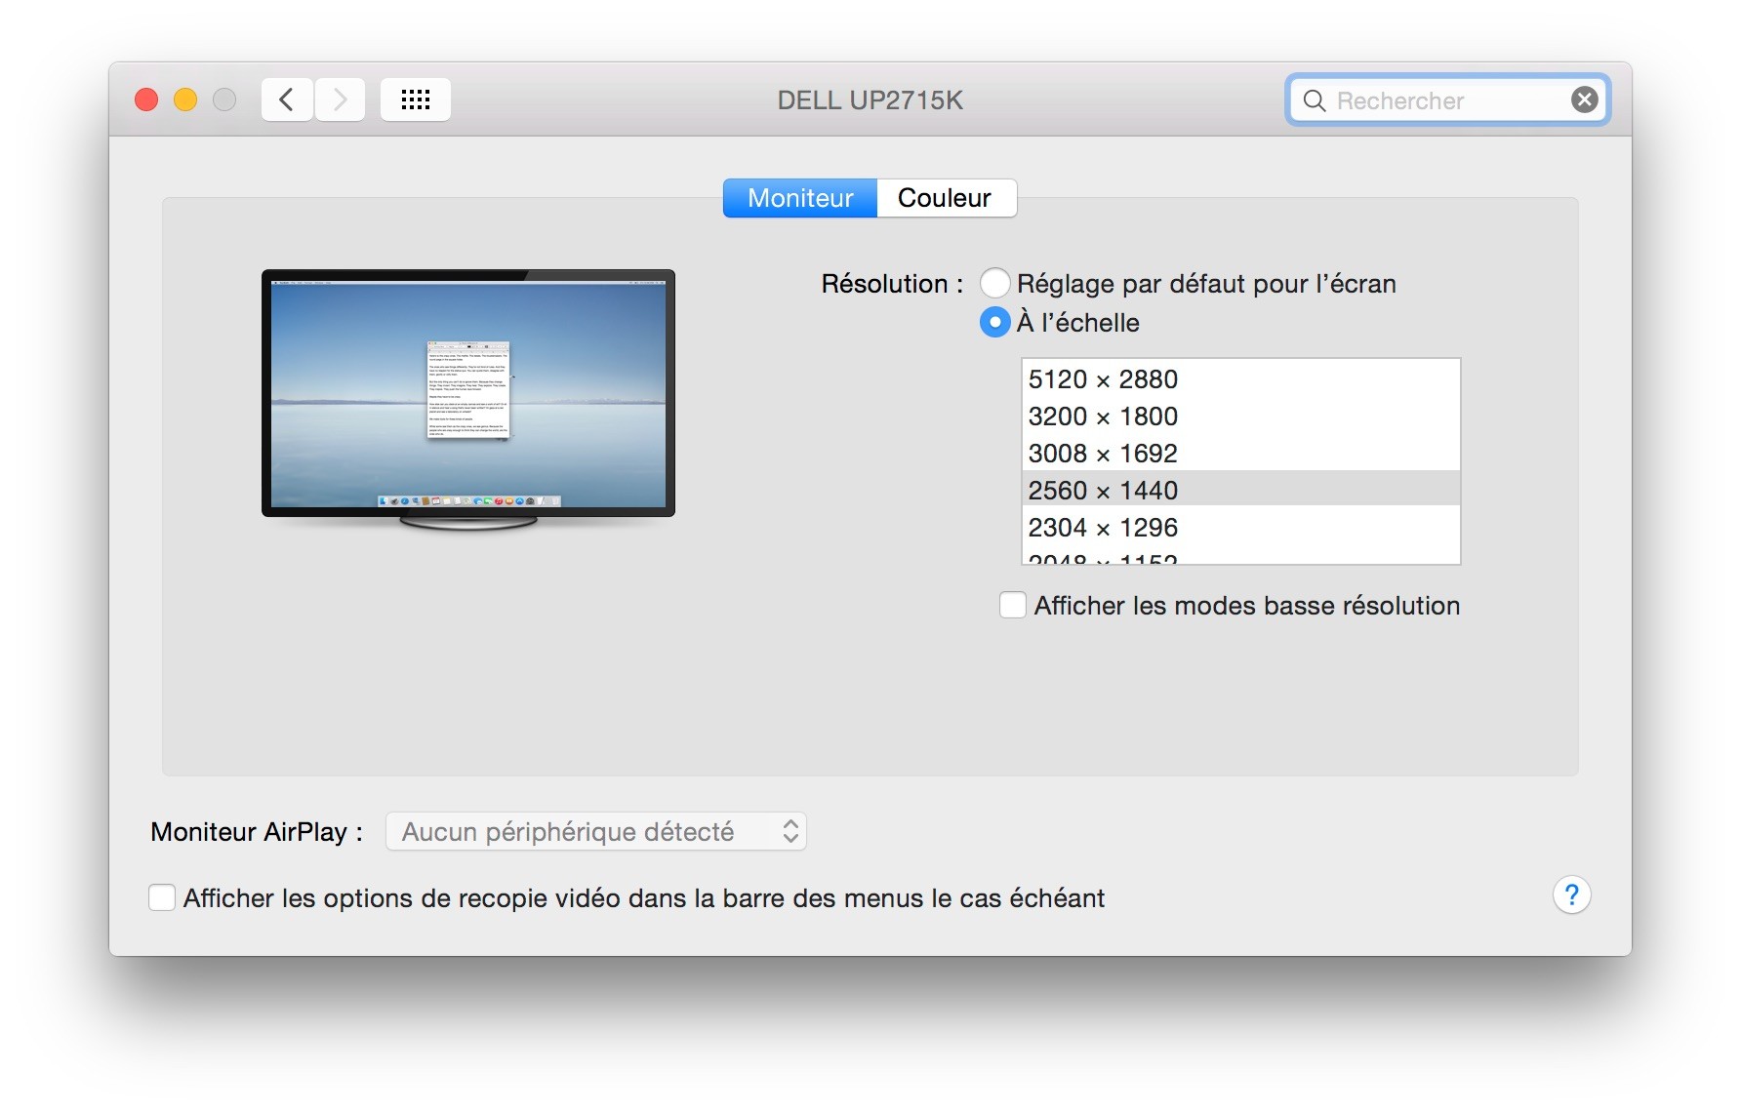Select the 3008 × 1692 resolution
This screenshot has width=1741, height=1112.
point(1103,454)
